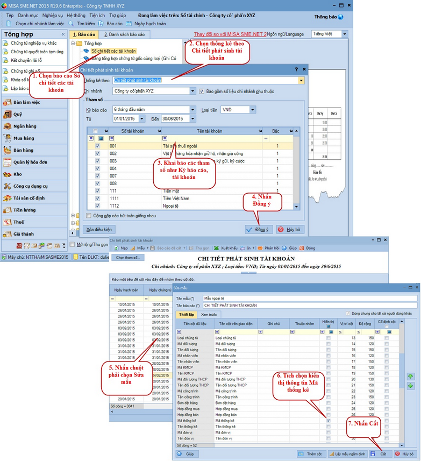Click Chọn chi nhánh làm việc toolbar icon
This screenshot has width=421, height=461.
pos(9,24)
